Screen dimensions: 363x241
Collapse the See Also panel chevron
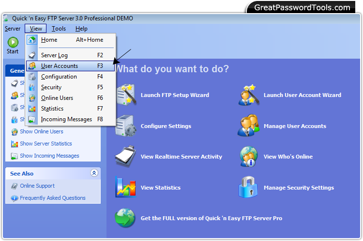[94, 173]
